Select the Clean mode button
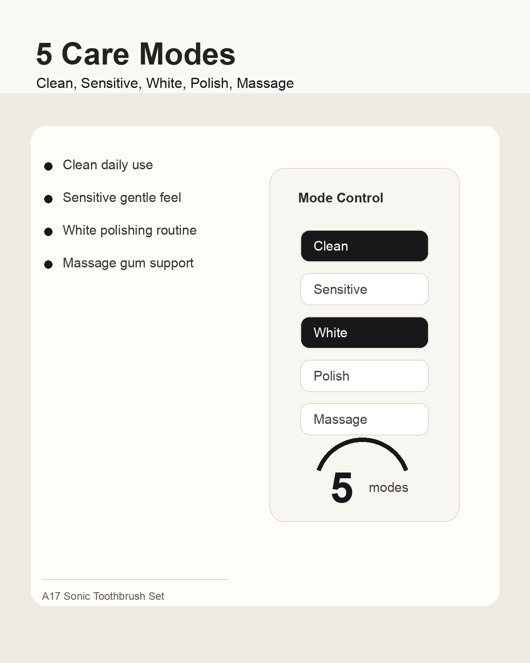530x663 pixels. (364, 246)
